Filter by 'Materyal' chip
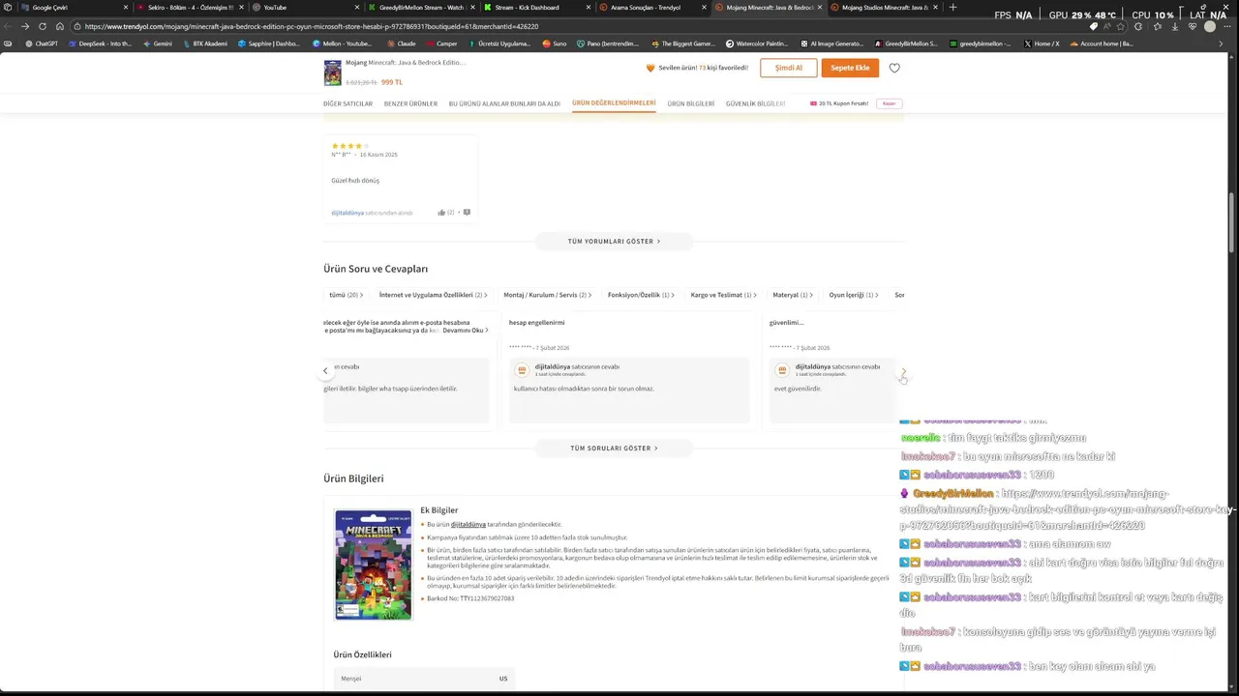Screen dimensions: 1239x696 (794, 295)
